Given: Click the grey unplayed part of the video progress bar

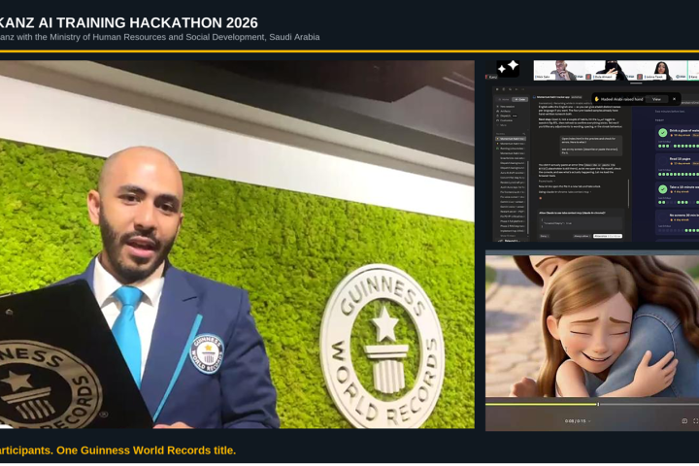Looking at the screenshot, I should click(x=649, y=405).
